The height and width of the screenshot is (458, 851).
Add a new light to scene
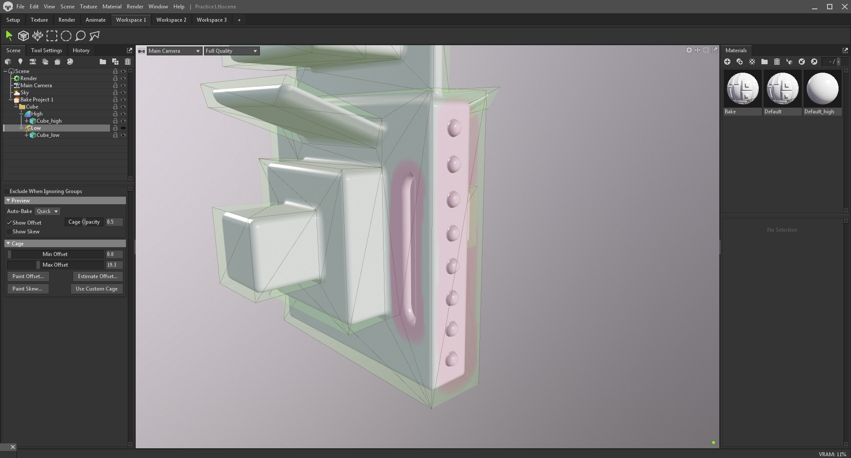[x=20, y=62]
